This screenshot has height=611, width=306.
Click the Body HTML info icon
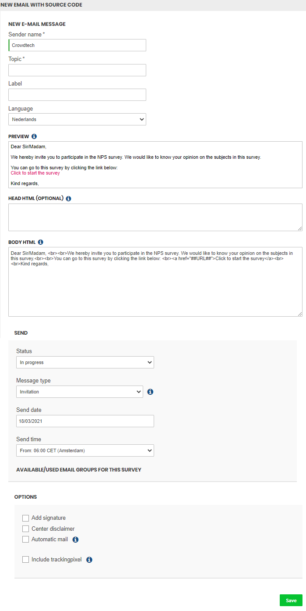[41, 242]
